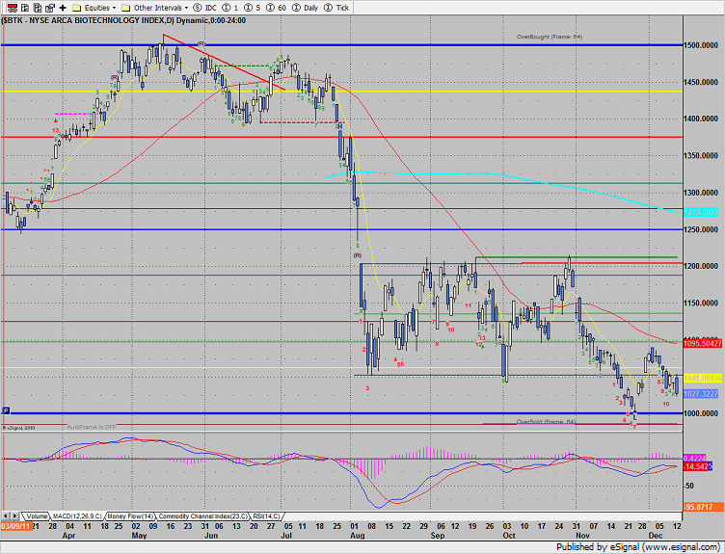Click the second toolbar page-refresh icon

point(25,8)
